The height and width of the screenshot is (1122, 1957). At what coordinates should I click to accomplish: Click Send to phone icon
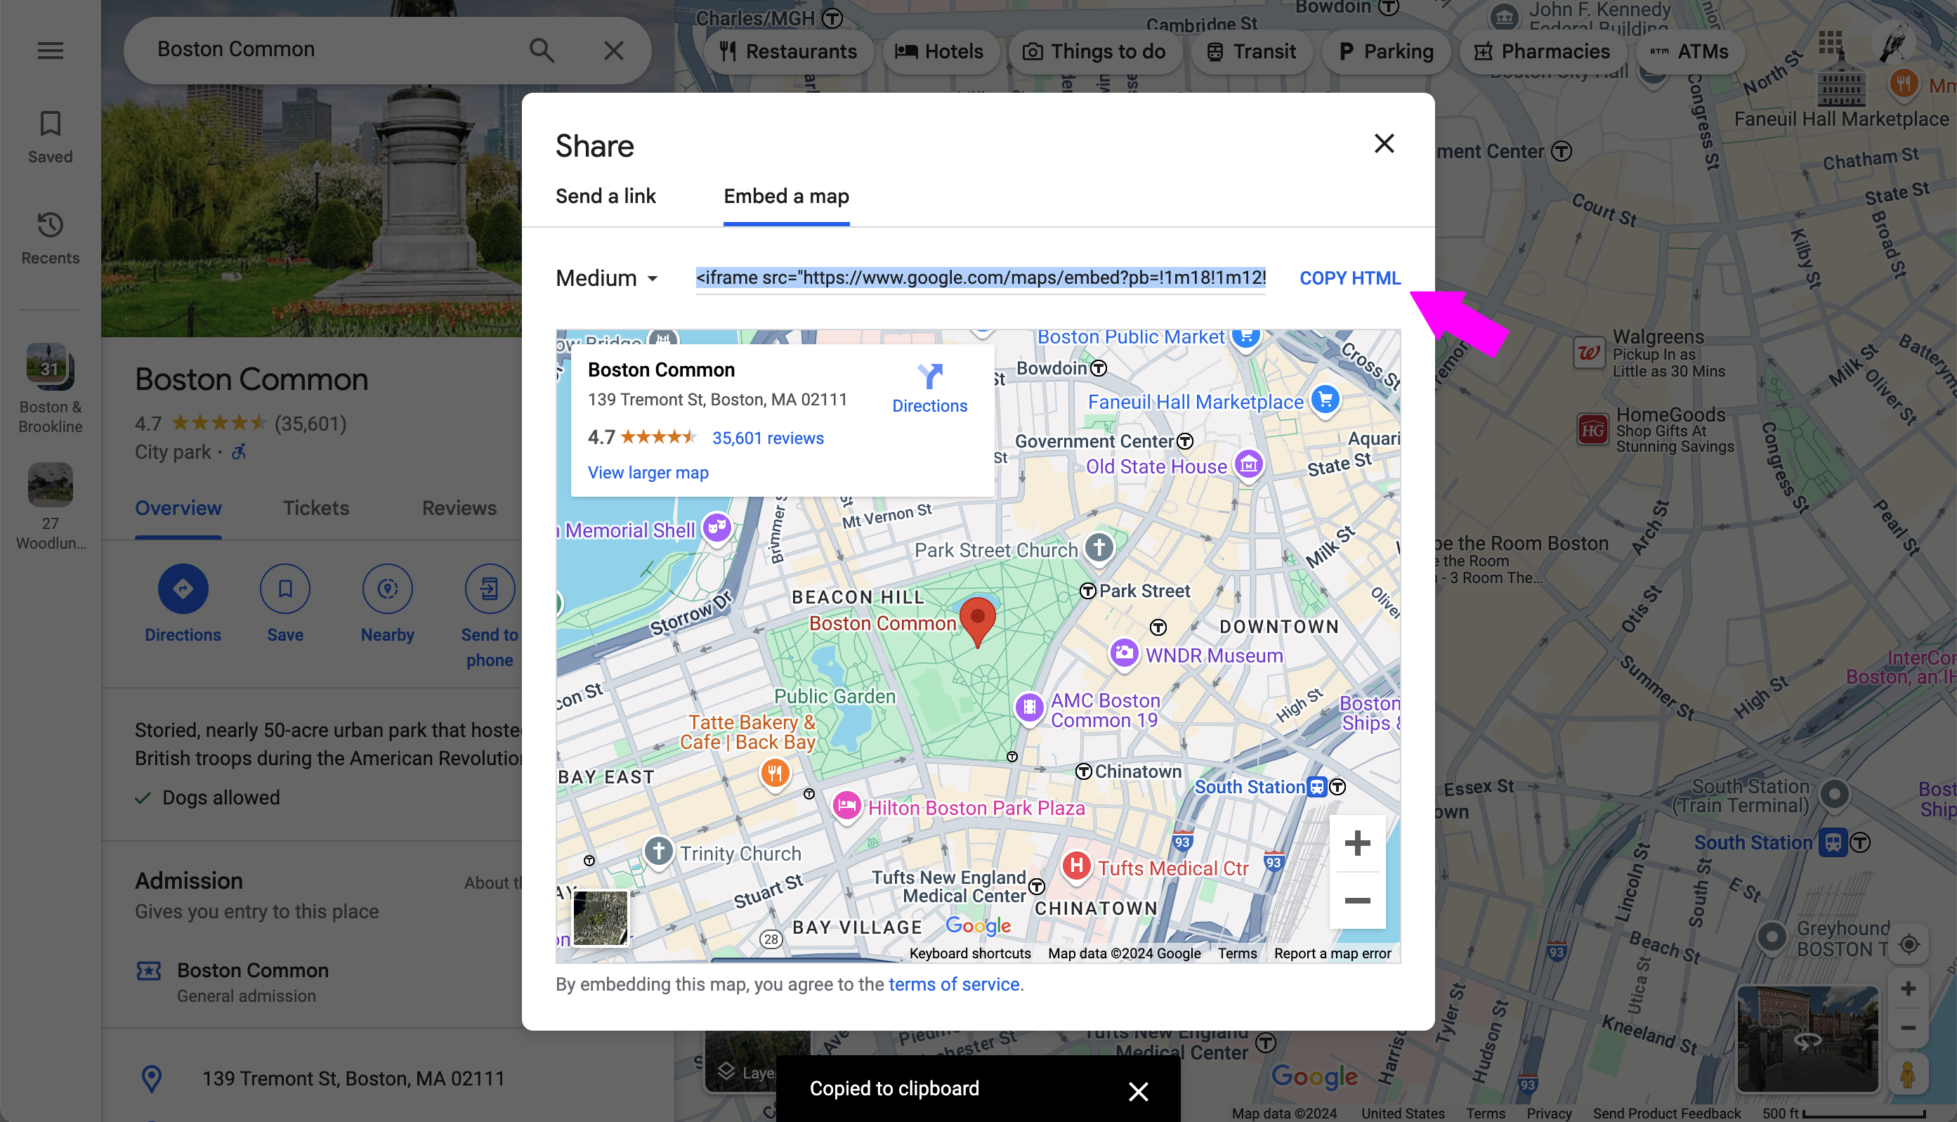coord(490,589)
